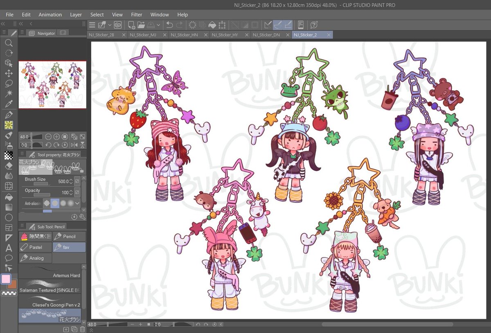Select the Blend blur droplet tool
This screenshot has width=491, height=333.
(9, 176)
